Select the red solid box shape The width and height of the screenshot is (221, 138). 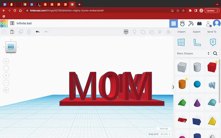tap(212, 67)
